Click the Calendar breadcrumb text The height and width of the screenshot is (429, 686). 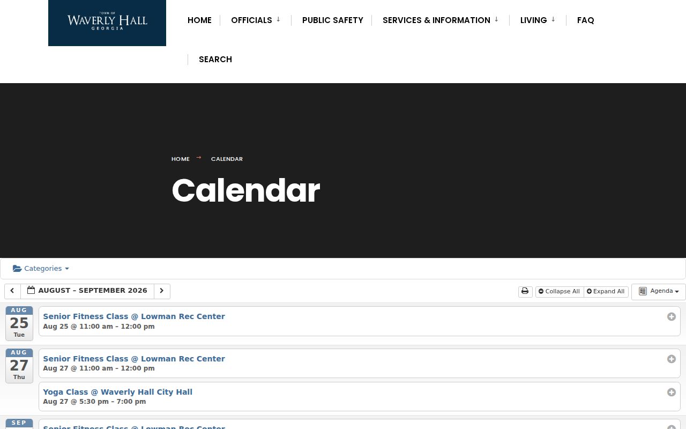click(227, 159)
